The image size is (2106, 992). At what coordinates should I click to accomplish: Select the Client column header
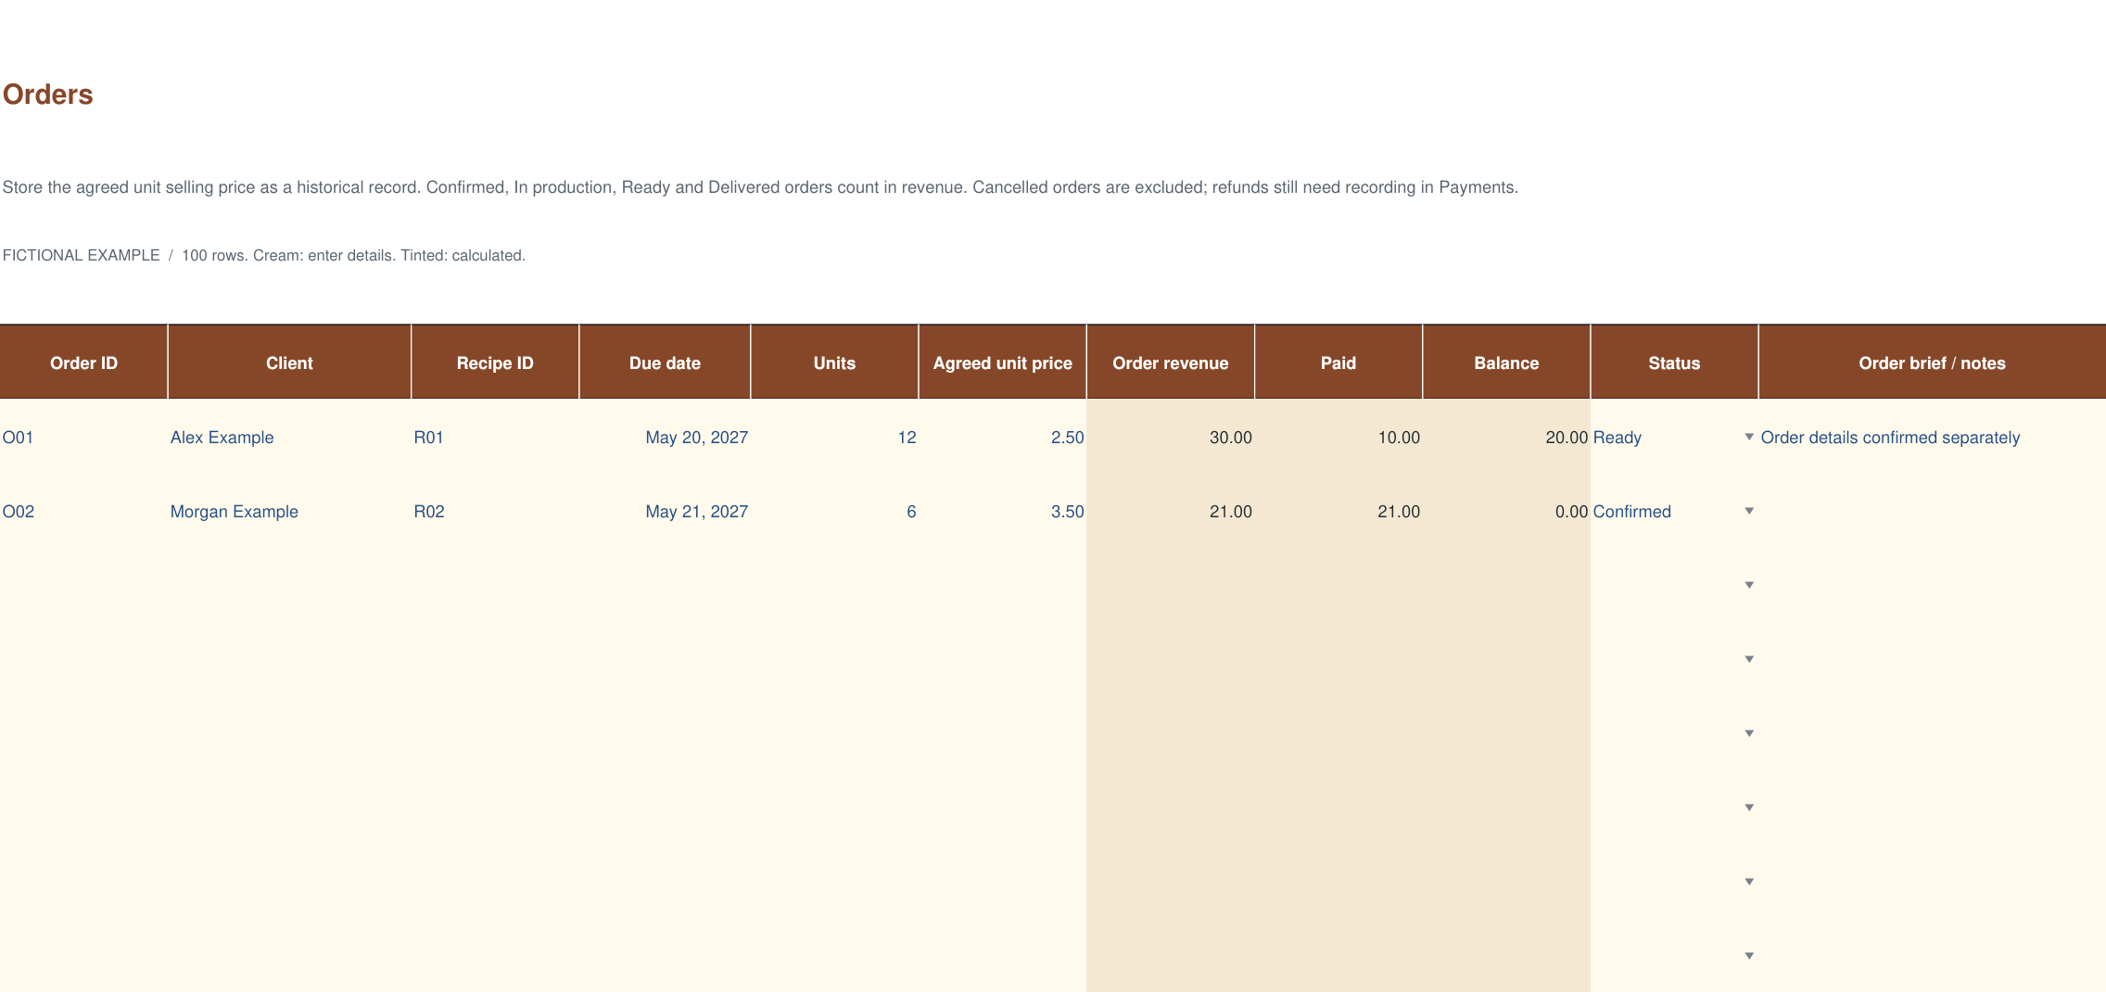(x=289, y=362)
